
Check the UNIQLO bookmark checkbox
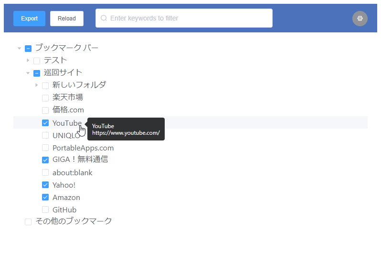tap(45, 135)
